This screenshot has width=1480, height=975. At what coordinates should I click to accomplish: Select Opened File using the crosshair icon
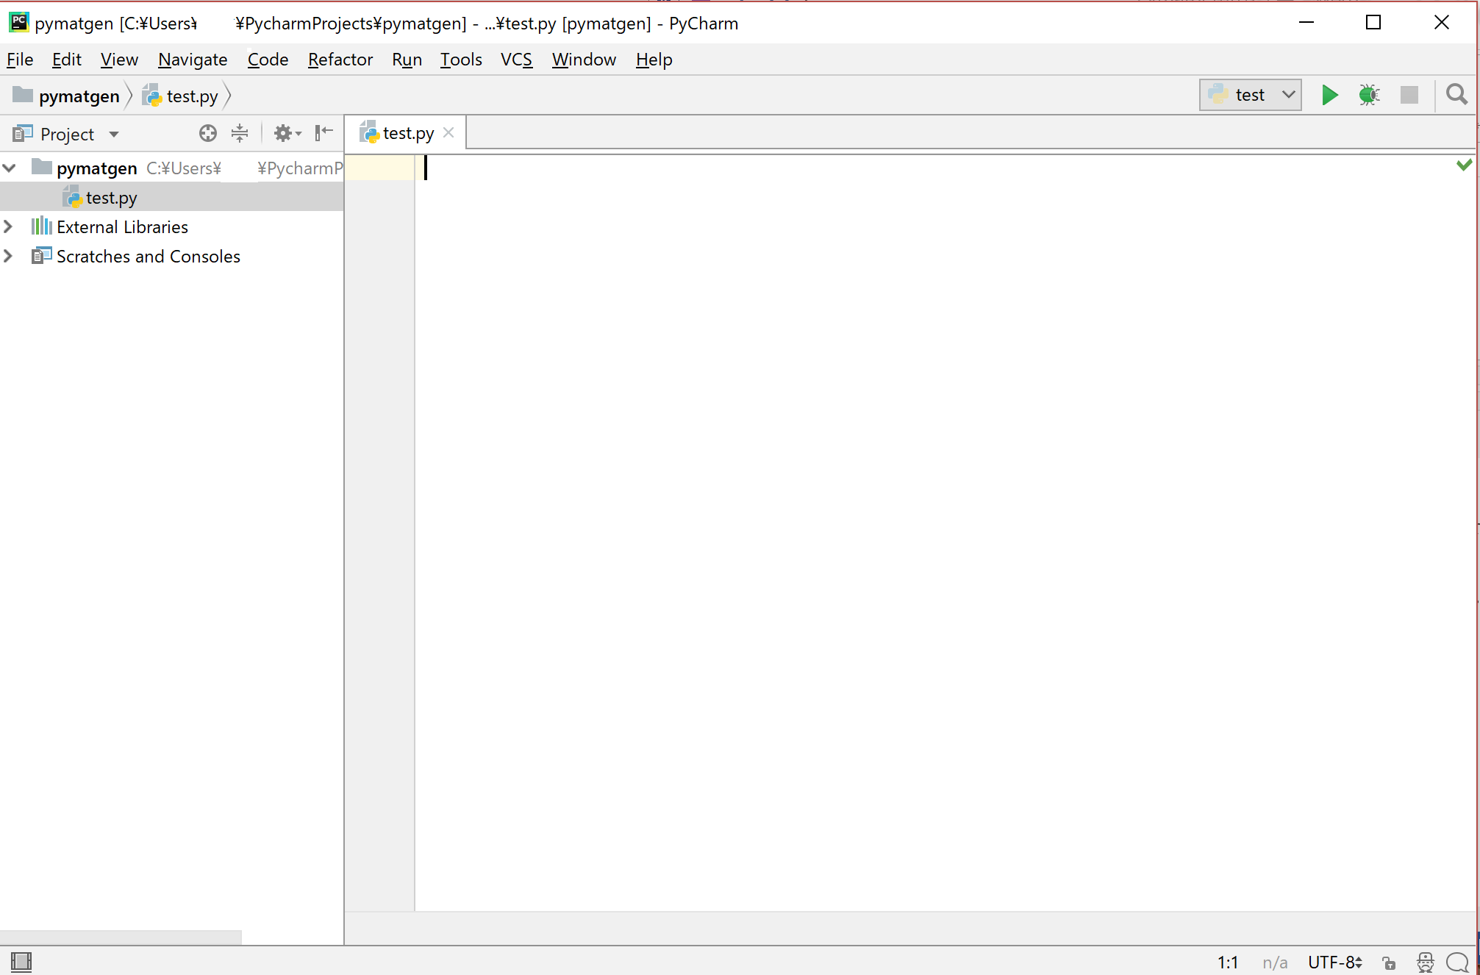pos(208,133)
